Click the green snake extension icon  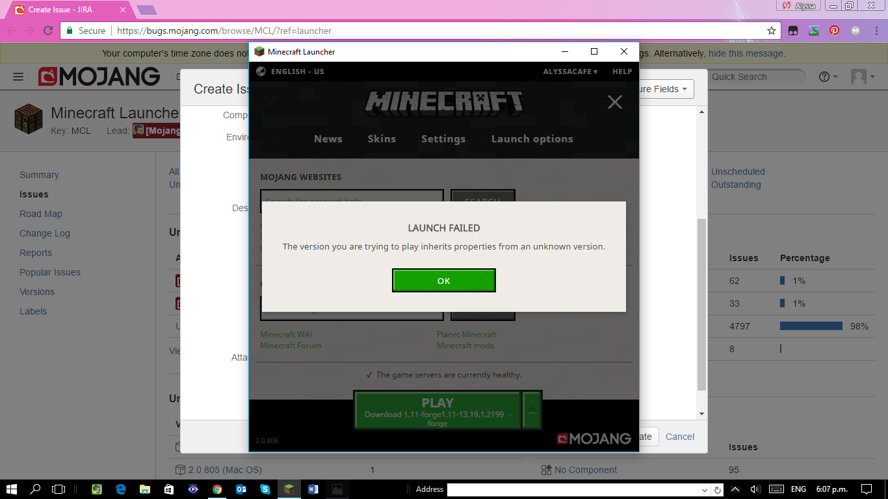pos(814,31)
